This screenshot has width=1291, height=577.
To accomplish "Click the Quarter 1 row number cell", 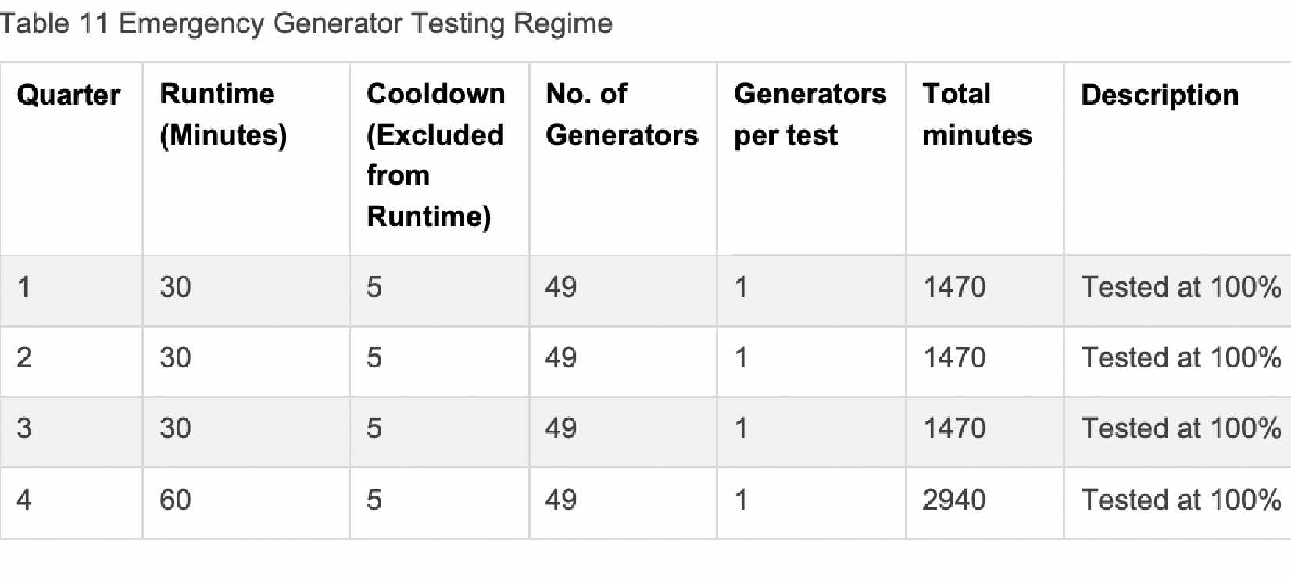I will click(x=24, y=287).
